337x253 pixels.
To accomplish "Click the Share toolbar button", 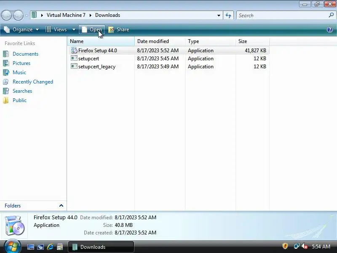I will coord(119,30).
